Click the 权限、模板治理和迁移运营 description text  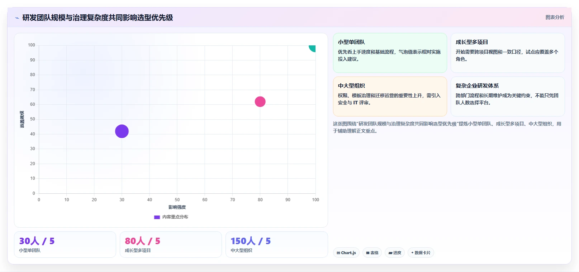389,99
